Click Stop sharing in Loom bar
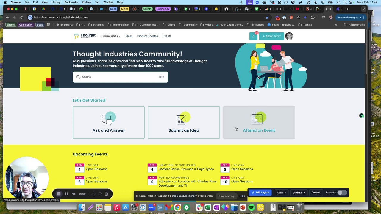 tap(227, 196)
